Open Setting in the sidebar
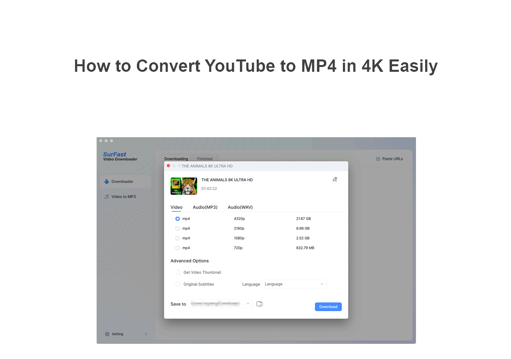Viewport: 511px width, 359px height. click(125, 334)
